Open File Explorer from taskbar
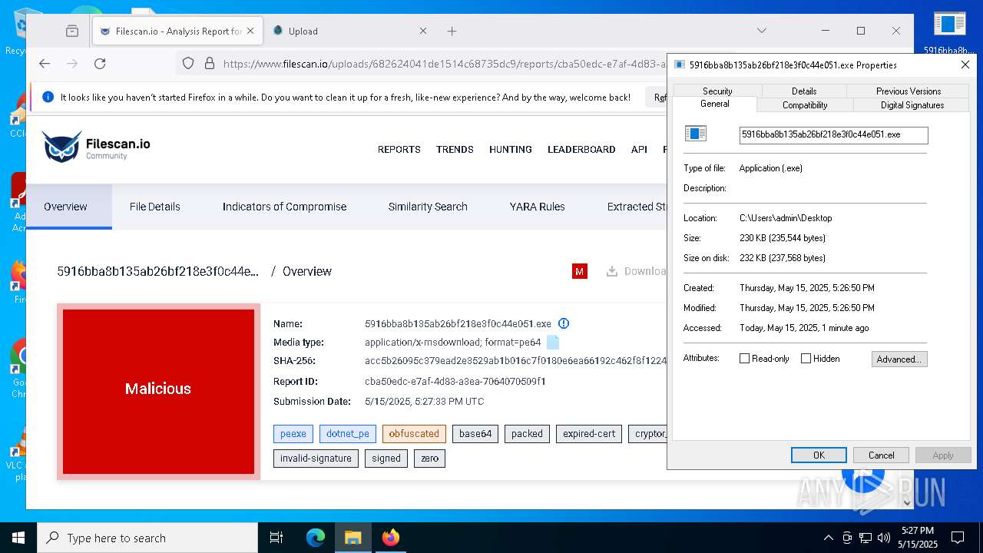The image size is (983, 553). (352, 538)
